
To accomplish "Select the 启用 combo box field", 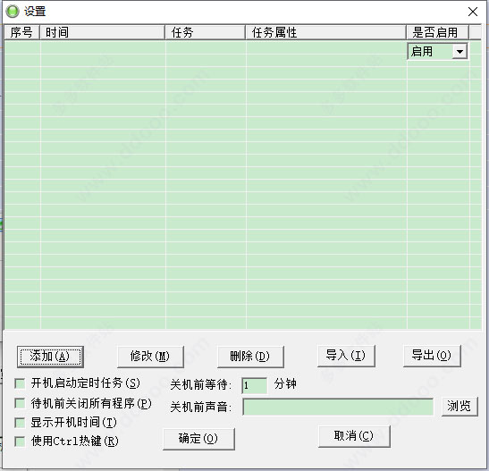I will 437,52.
